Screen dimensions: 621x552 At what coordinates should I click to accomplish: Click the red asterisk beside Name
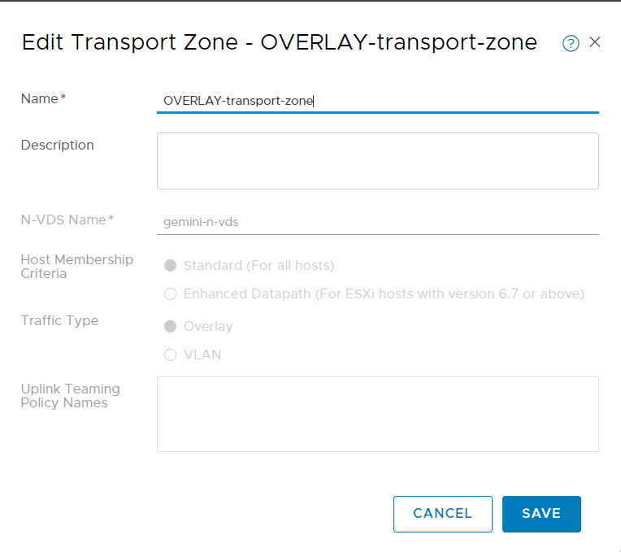pyautogui.click(x=63, y=98)
